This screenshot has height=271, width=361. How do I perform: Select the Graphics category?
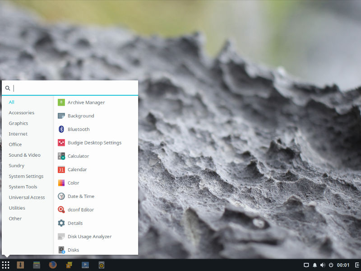point(19,123)
